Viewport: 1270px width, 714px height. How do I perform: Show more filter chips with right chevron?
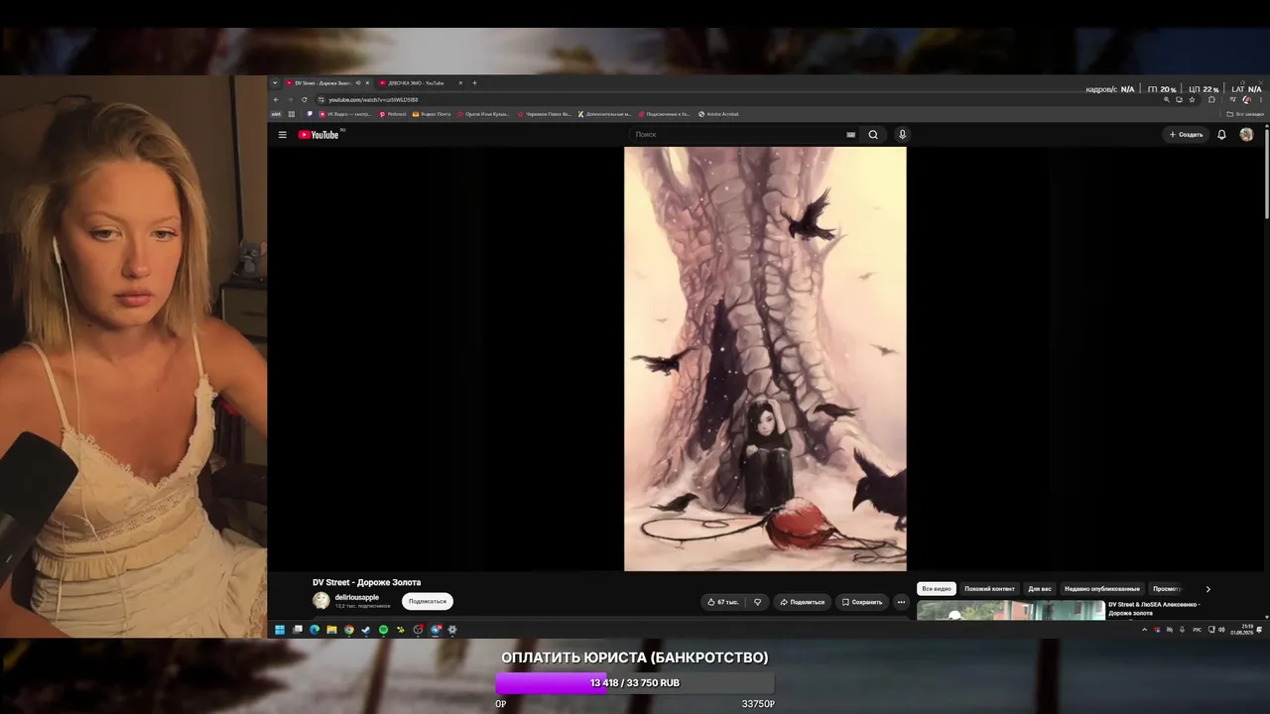click(x=1207, y=589)
